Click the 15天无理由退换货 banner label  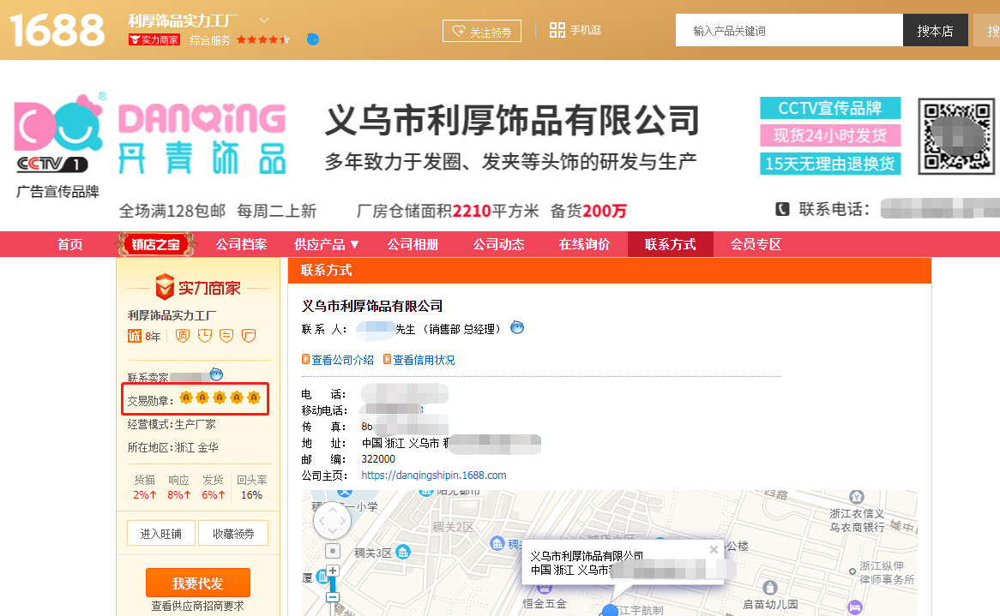coord(829,164)
